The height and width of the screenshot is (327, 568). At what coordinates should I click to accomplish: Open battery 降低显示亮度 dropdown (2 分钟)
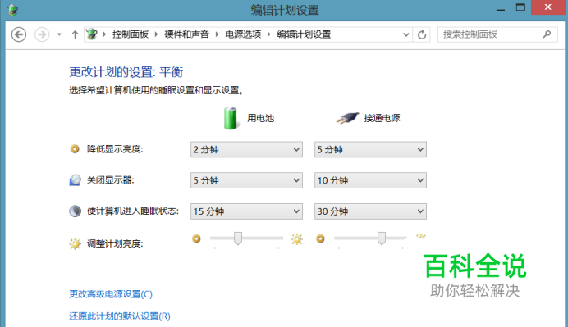pos(246,149)
